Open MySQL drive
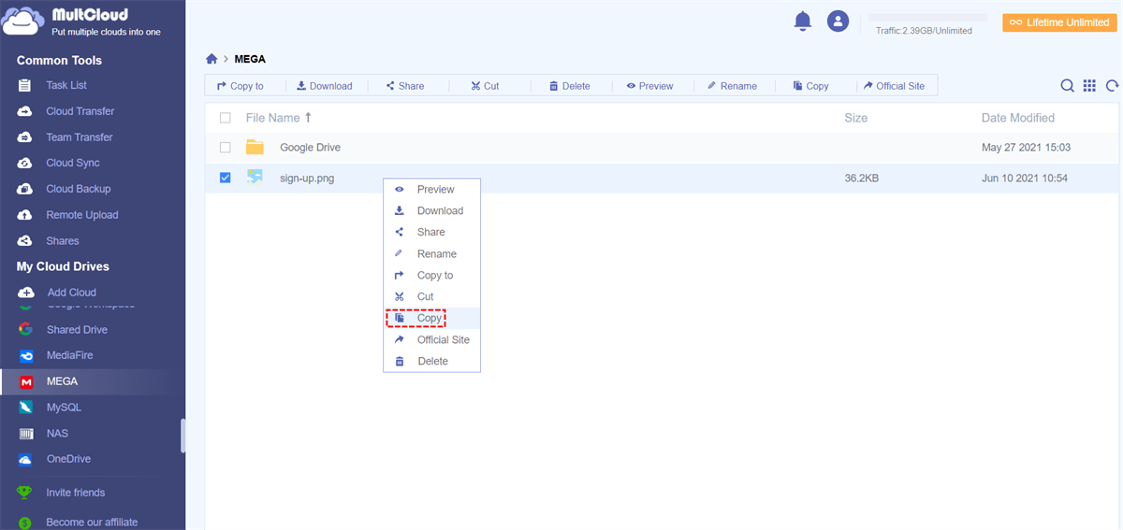 [x=64, y=408]
